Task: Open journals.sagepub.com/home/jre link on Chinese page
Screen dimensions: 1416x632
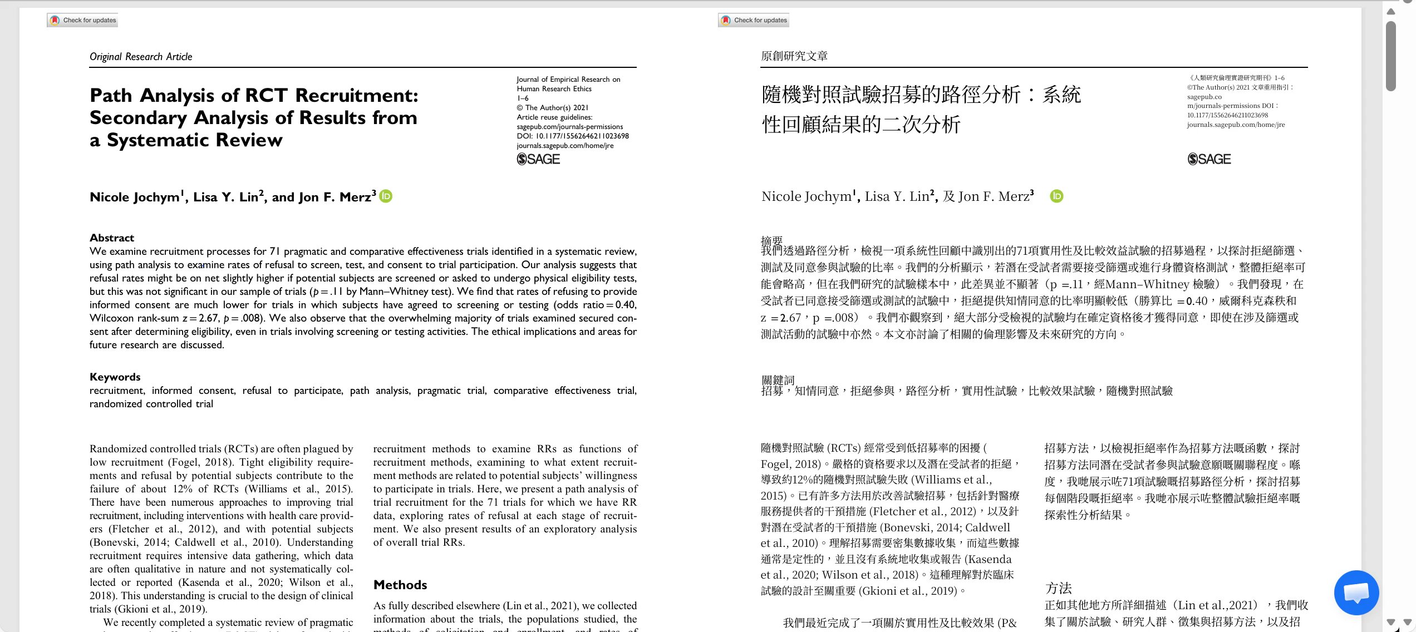Action: (1236, 125)
